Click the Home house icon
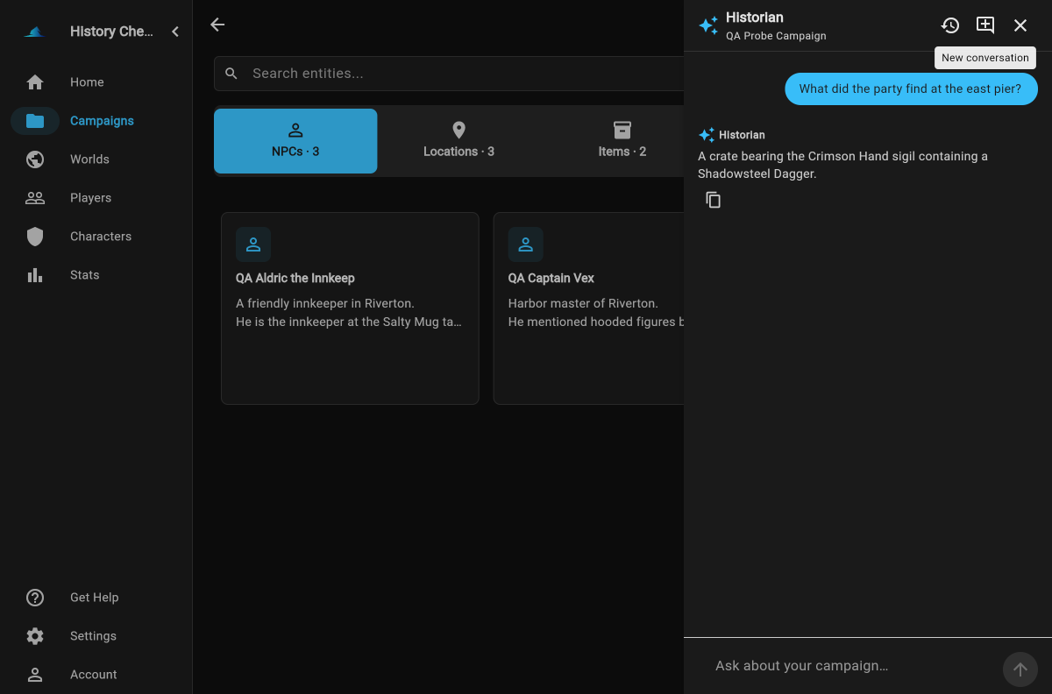Image resolution: width=1052 pixels, height=694 pixels. click(35, 82)
